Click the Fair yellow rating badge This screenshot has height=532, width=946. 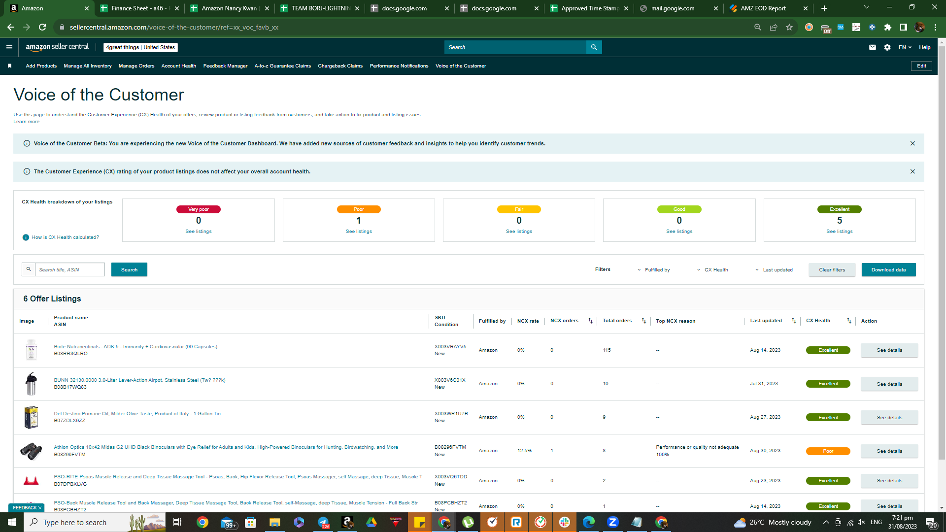pyautogui.click(x=519, y=209)
